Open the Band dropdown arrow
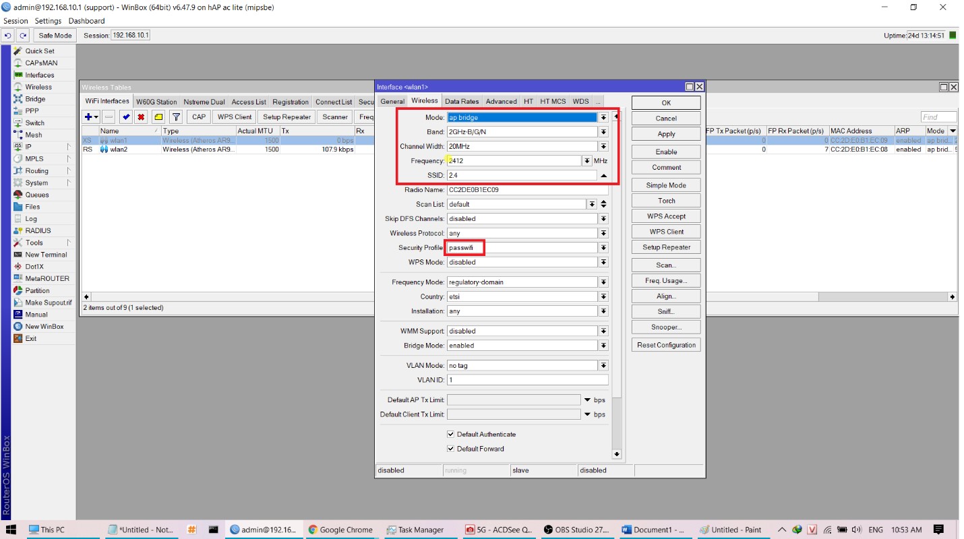 (x=603, y=132)
